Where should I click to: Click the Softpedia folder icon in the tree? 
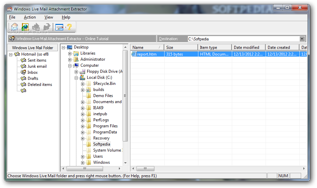[x=89, y=144]
